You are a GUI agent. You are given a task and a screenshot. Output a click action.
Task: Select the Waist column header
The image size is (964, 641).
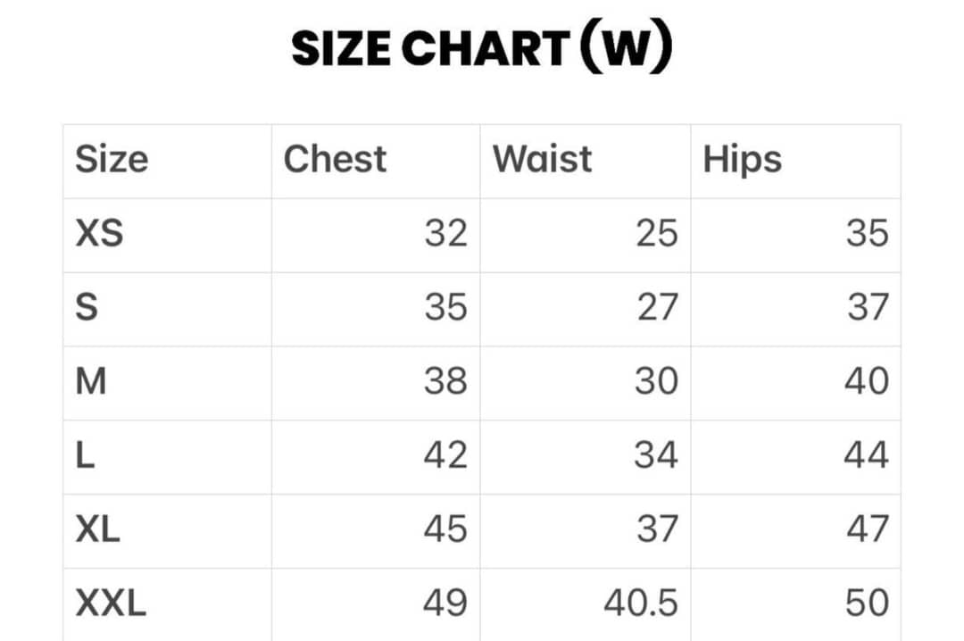pyautogui.click(x=542, y=160)
